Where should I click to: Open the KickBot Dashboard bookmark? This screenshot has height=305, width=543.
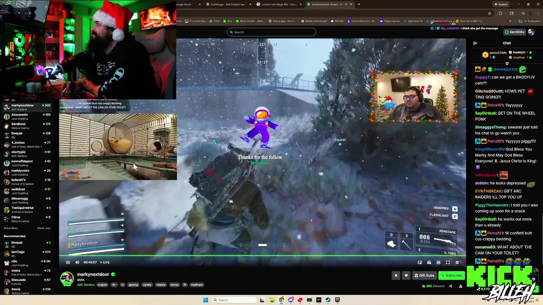315,21
